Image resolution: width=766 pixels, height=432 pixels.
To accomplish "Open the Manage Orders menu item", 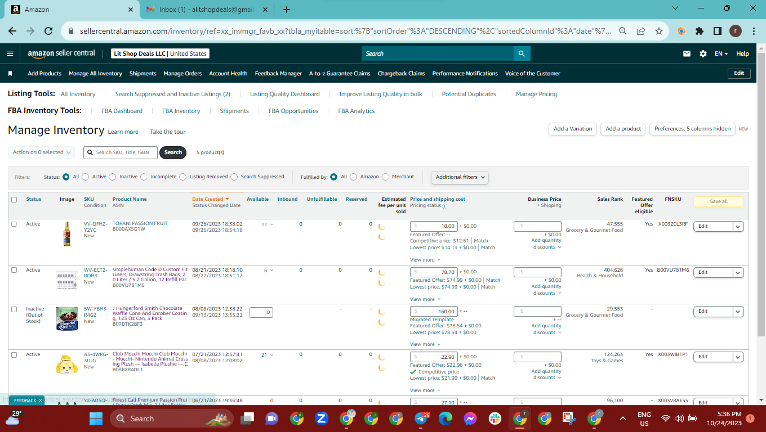I will (182, 74).
